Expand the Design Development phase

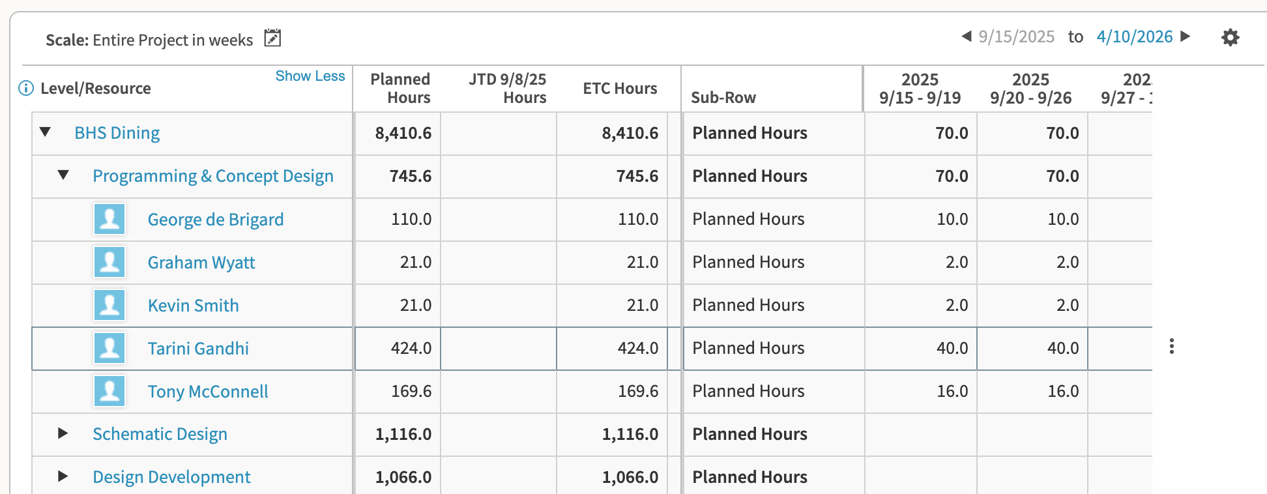tap(63, 476)
